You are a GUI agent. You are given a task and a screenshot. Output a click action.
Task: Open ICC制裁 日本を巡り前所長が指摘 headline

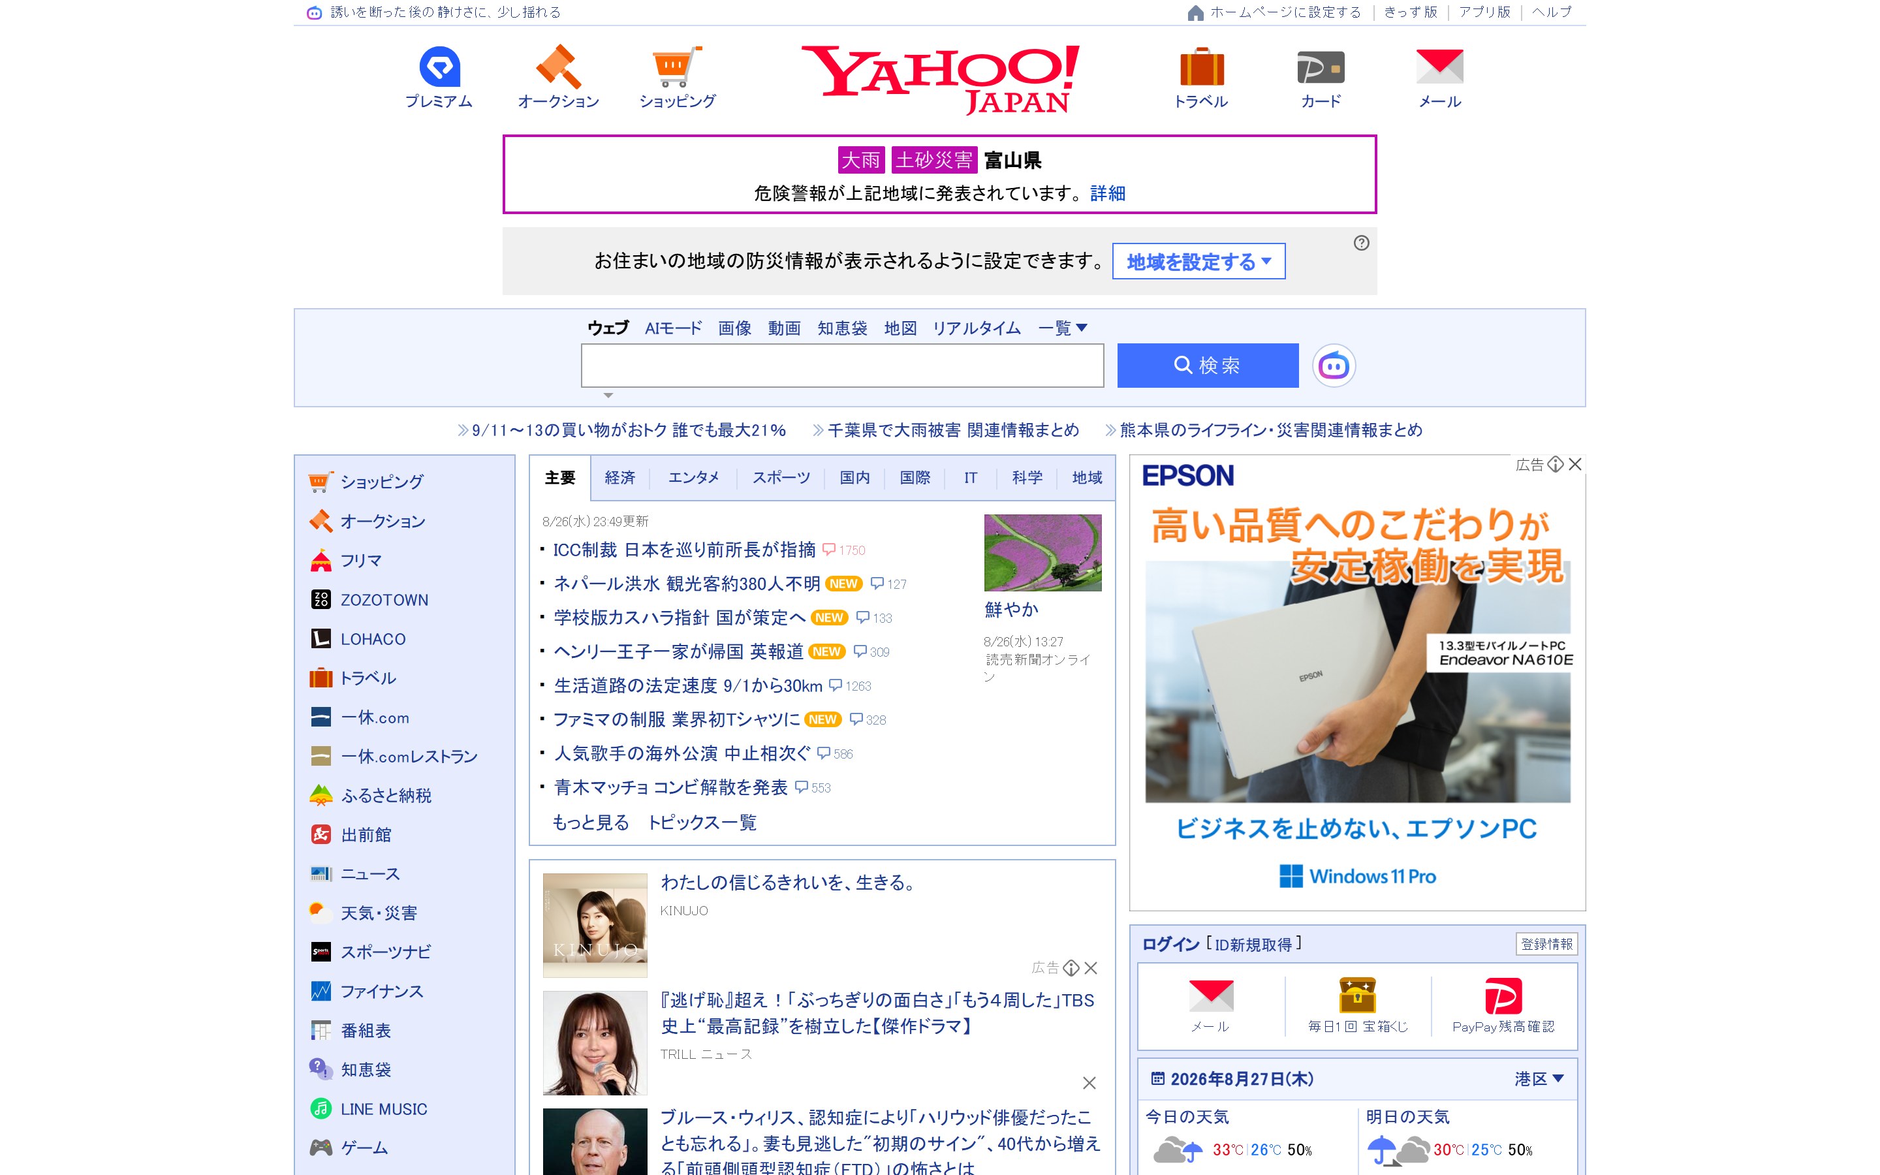tap(683, 550)
